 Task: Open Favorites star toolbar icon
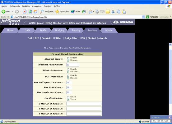click(x=57, y=11)
